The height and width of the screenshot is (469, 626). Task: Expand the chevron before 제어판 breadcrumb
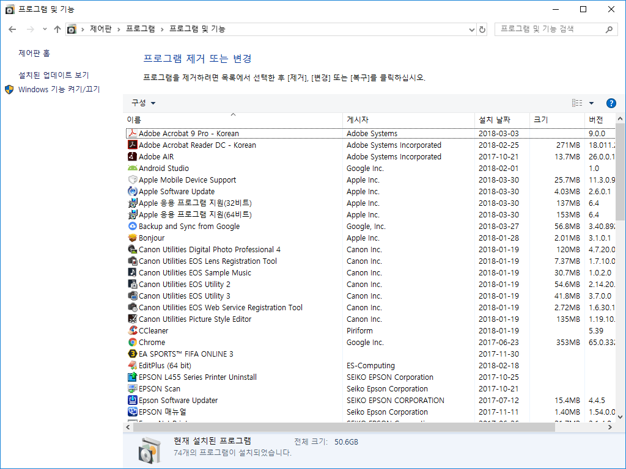tap(83, 29)
